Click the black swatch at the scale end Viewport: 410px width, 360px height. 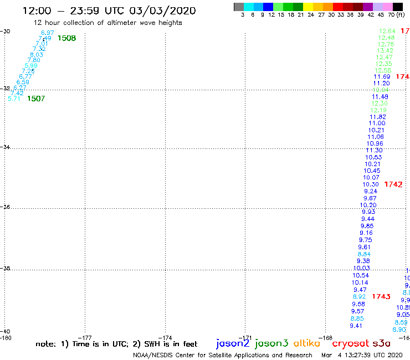398,7
